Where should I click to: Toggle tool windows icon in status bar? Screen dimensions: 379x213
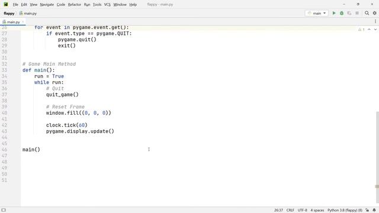coord(4,210)
